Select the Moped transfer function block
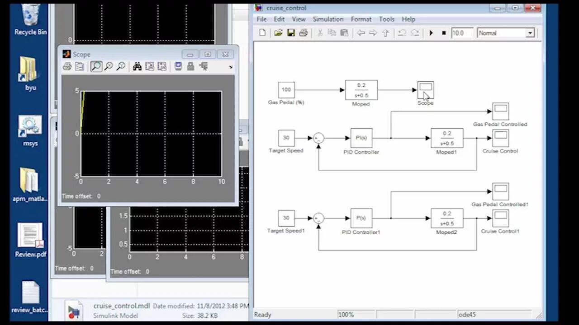This screenshot has height=325, width=579. (x=361, y=90)
